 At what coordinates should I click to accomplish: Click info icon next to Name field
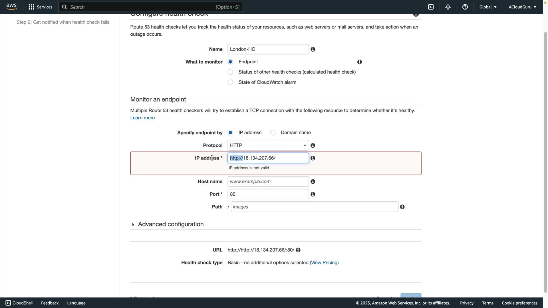coord(313,49)
